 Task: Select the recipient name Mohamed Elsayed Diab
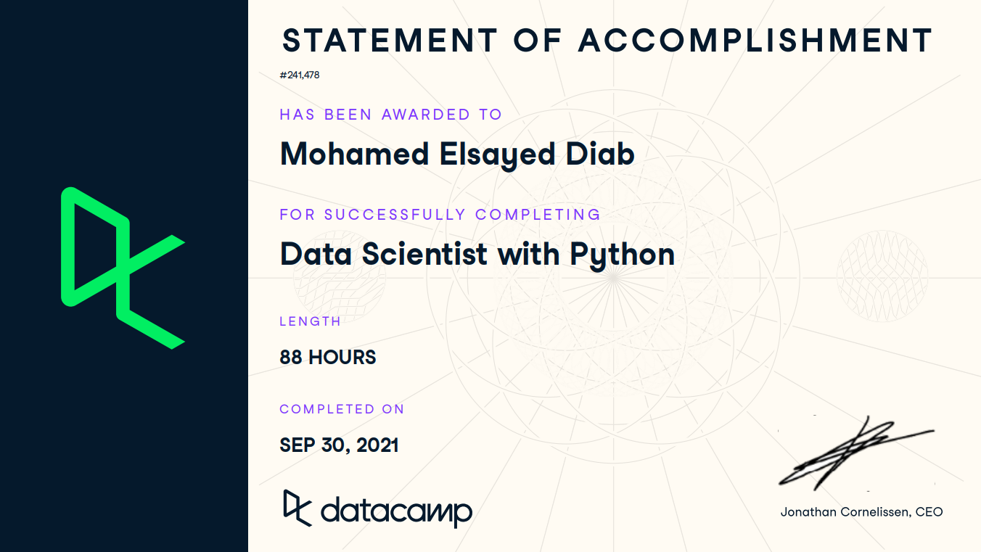click(x=457, y=154)
